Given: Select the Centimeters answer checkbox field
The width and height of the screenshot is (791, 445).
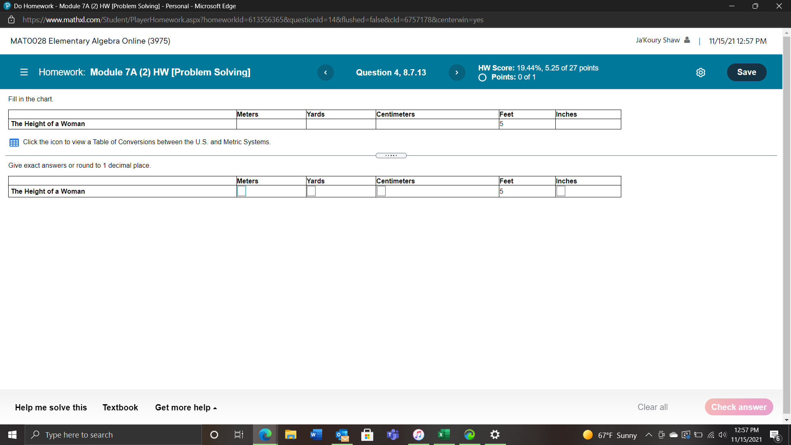Looking at the screenshot, I should (x=381, y=191).
